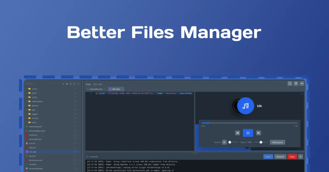Open the options dots for Idk.mp3 row
The width and height of the screenshot is (329, 172).
75,152
